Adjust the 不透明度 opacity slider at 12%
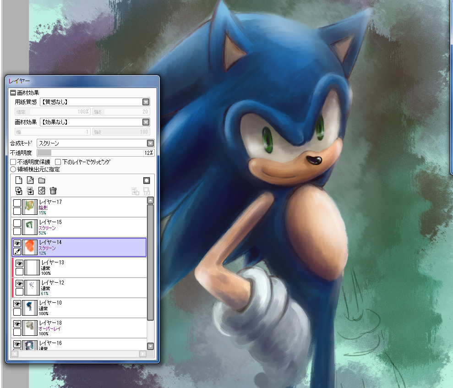 click(96, 153)
